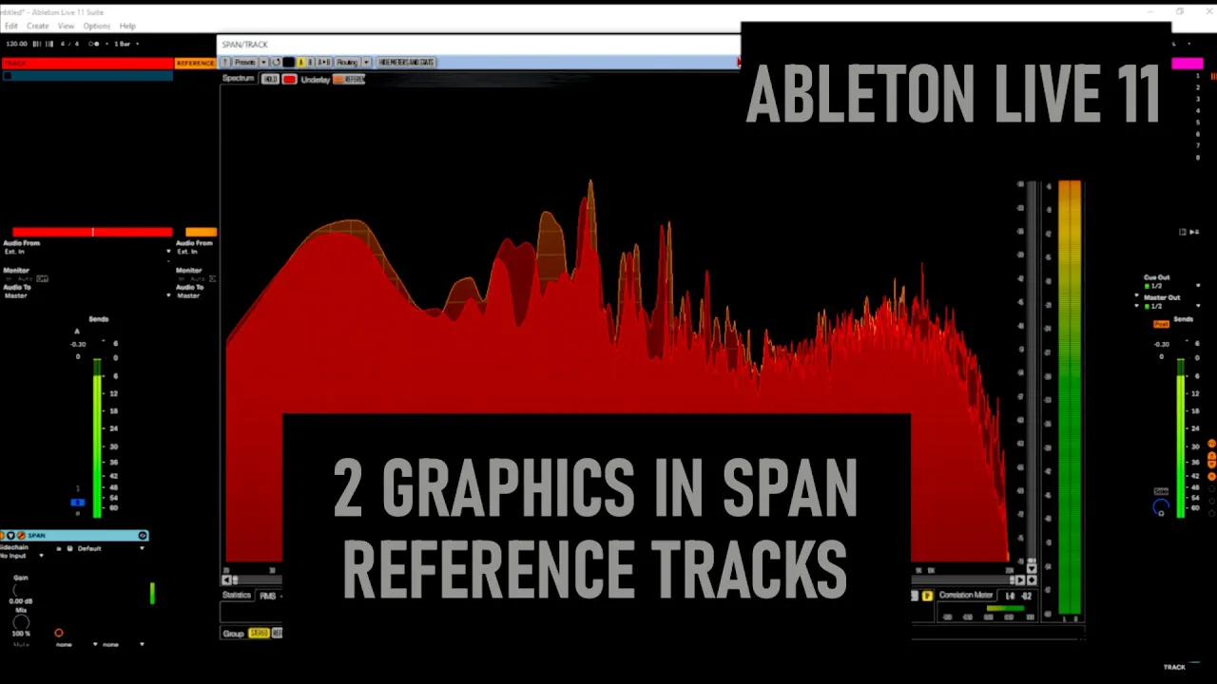This screenshot has height=684, width=1217.
Task: Switch to the Spectrum tab in SPAN
Action: [239, 79]
